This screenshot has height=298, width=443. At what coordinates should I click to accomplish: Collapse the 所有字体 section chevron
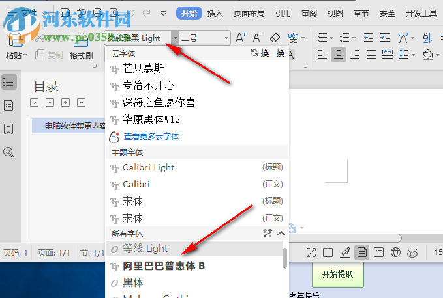coord(281,233)
